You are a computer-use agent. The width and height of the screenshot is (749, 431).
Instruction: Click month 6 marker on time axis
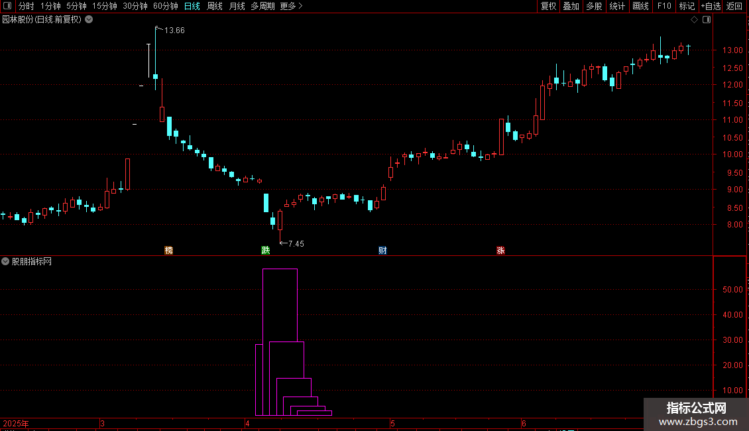coord(524,423)
